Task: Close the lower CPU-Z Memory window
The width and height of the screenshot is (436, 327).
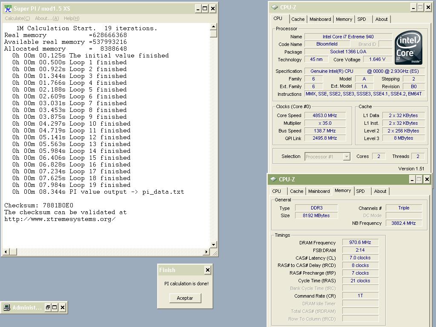Action: point(427,179)
